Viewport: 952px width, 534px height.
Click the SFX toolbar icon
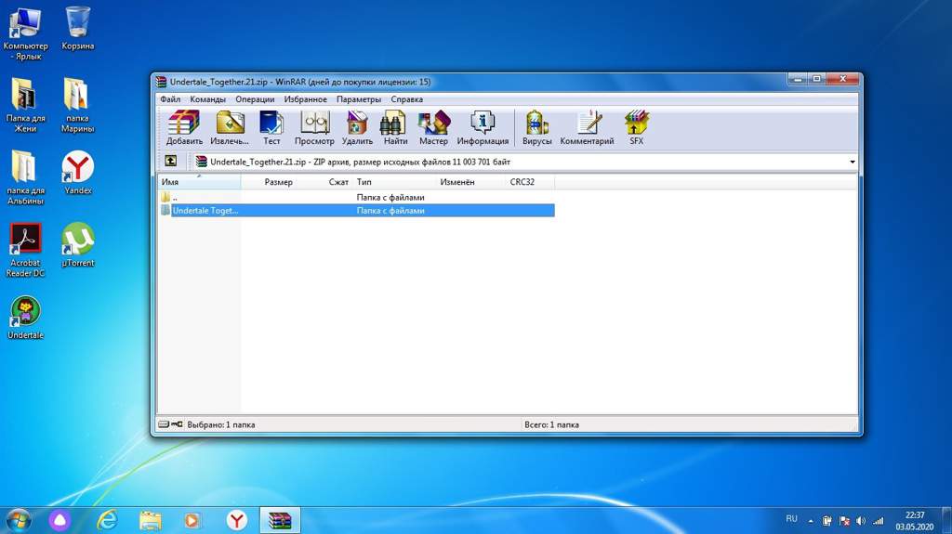pyautogui.click(x=636, y=127)
